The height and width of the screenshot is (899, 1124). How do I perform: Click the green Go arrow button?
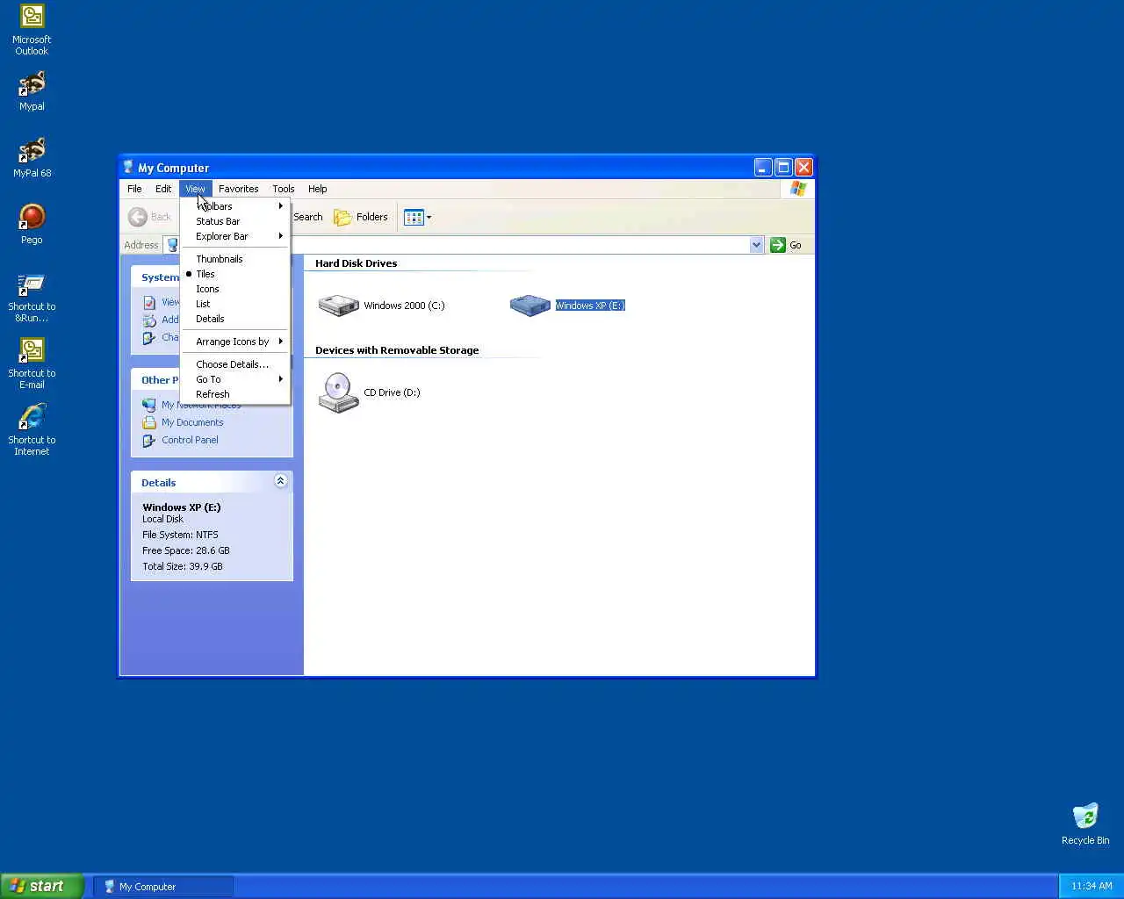[x=777, y=245]
